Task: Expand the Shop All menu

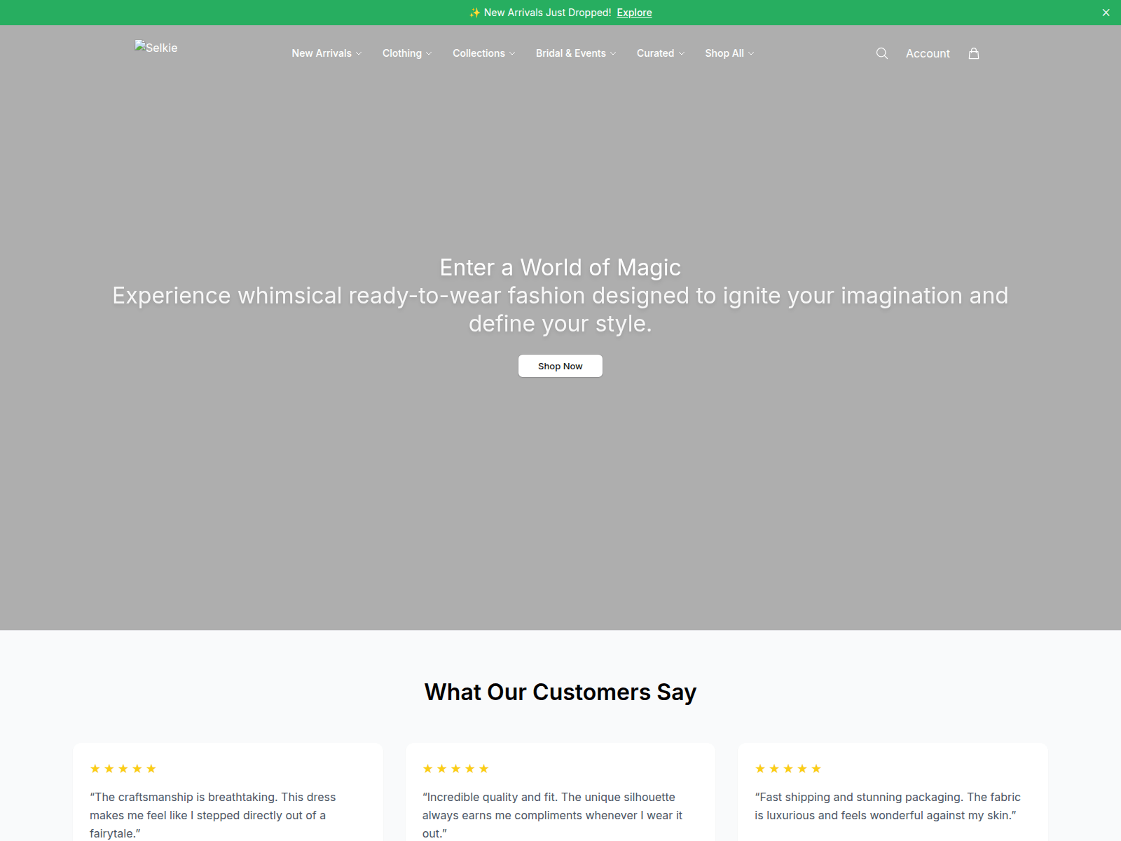Action: coord(729,53)
